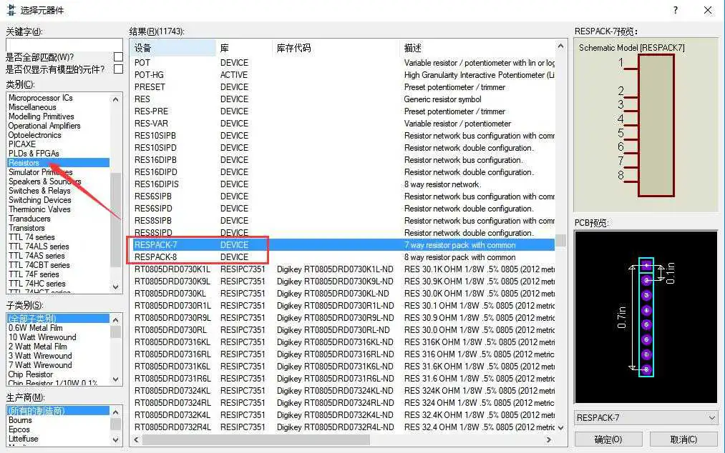Cancel the dialog with 取消(C)
Viewport: 725px width, 453px height.
pyautogui.click(x=681, y=439)
